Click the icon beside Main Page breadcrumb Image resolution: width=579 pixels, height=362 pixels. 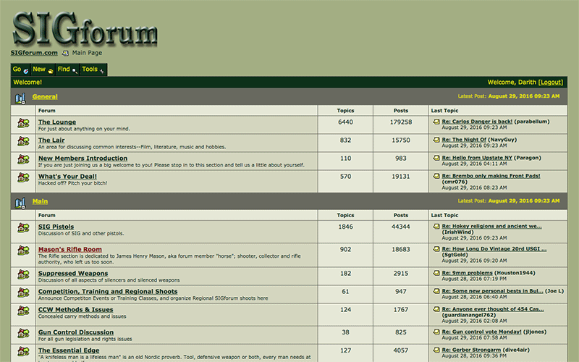pyautogui.click(x=65, y=53)
